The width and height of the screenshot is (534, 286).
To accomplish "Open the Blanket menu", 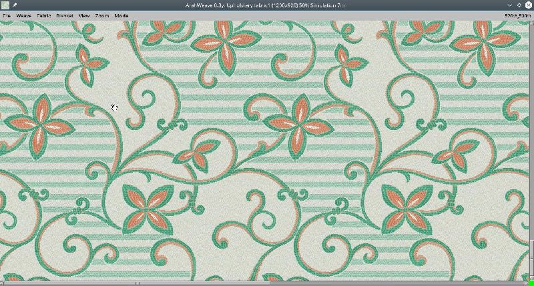I will point(65,15).
